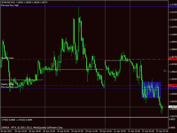Select the Weekly Open label

point(7,58)
